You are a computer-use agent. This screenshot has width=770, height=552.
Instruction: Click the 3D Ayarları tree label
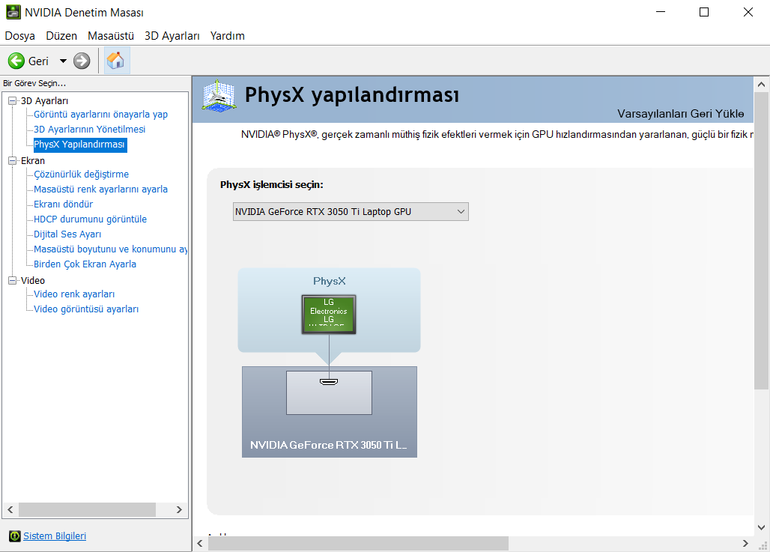[44, 100]
